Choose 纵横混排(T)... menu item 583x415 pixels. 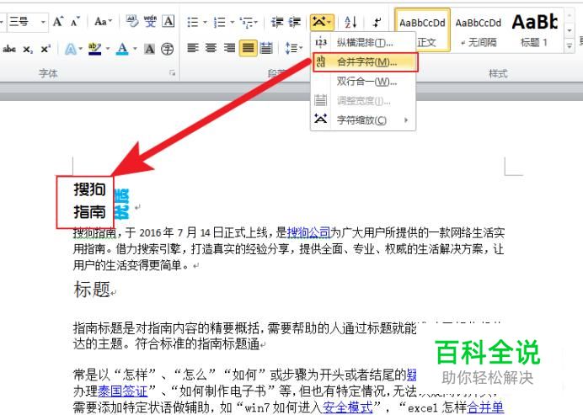(363, 43)
